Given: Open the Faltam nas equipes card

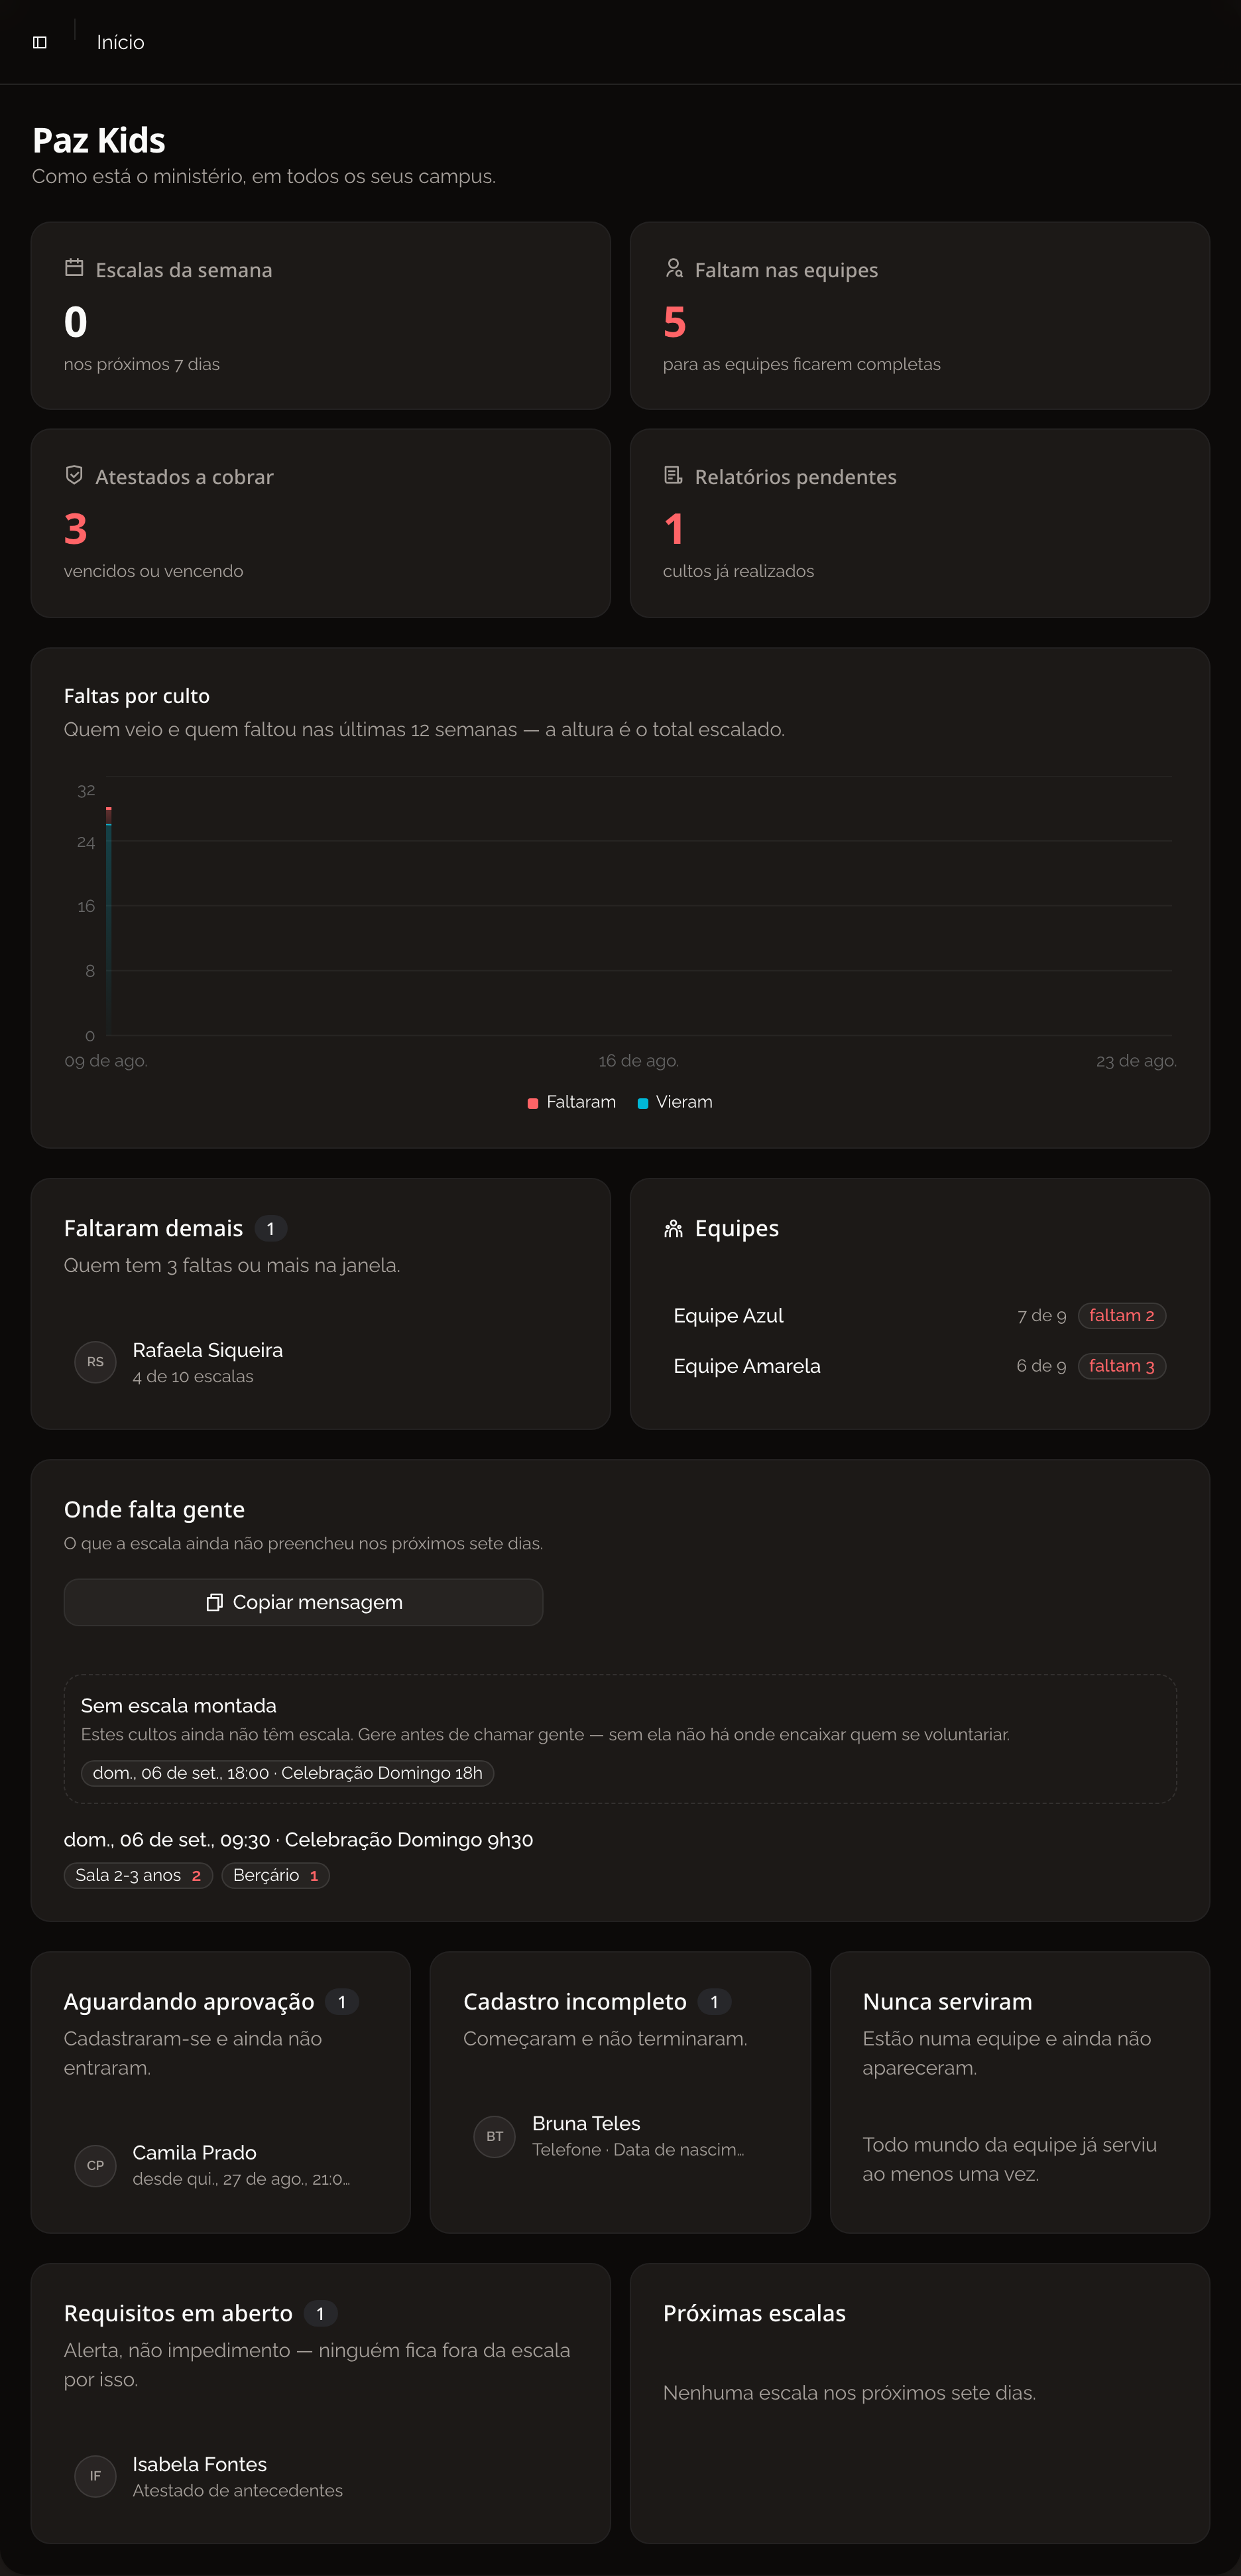Looking at the screenshot, I should click(920, 316).
